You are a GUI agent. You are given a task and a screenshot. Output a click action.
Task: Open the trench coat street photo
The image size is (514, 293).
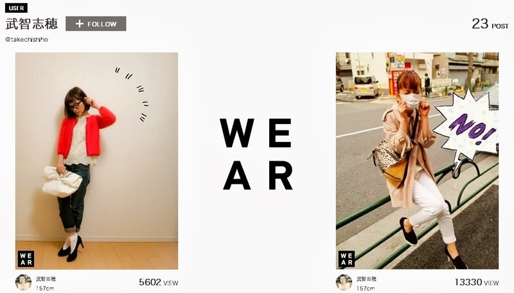(x=417, y=161)
